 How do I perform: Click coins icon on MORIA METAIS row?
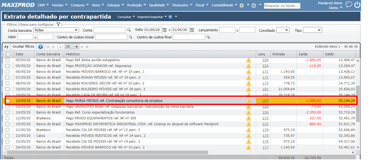pos(249,101)
